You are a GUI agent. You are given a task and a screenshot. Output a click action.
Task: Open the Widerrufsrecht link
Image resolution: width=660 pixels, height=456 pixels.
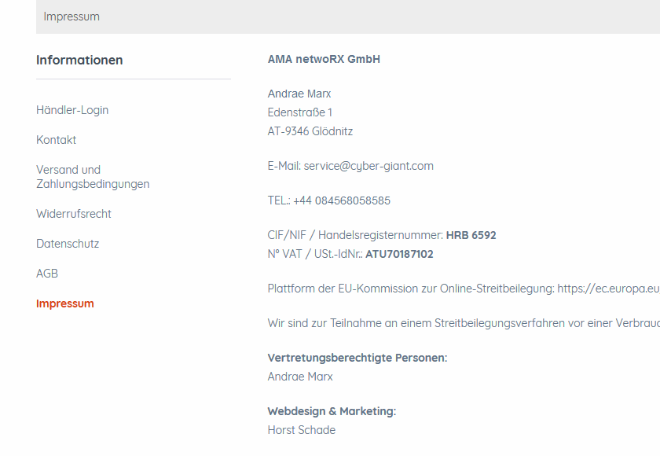click(74, 214)
